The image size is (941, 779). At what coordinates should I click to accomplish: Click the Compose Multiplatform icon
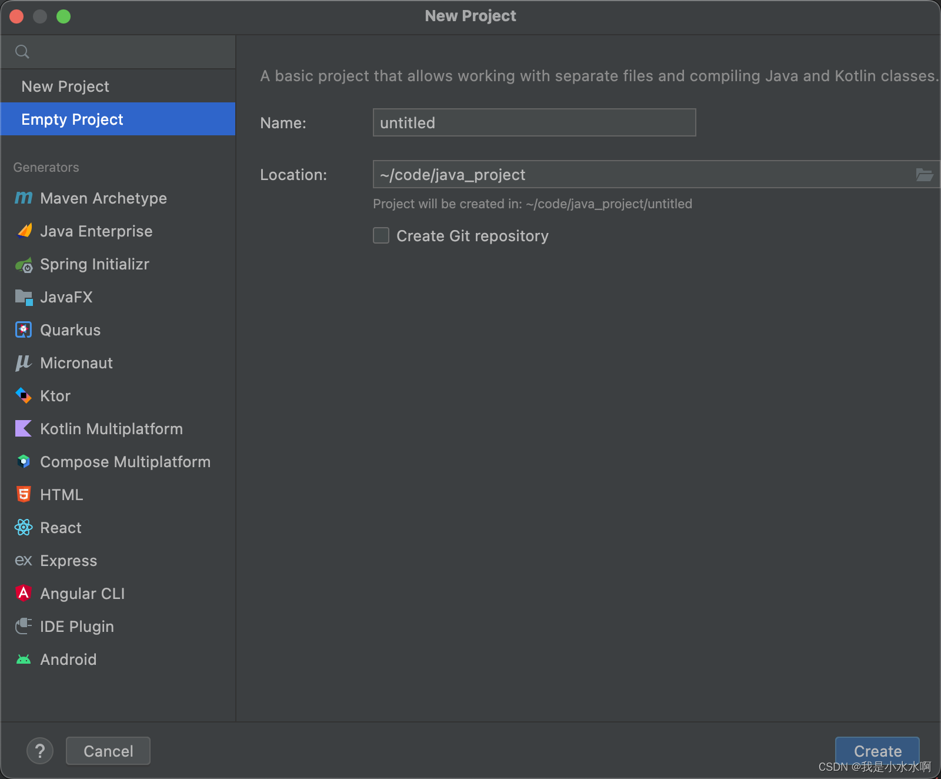(x=24, y=462)
